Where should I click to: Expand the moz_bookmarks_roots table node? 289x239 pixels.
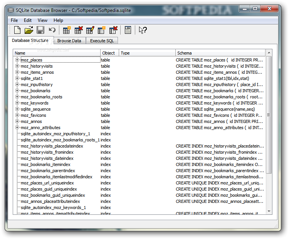click(x=17, y=97)
